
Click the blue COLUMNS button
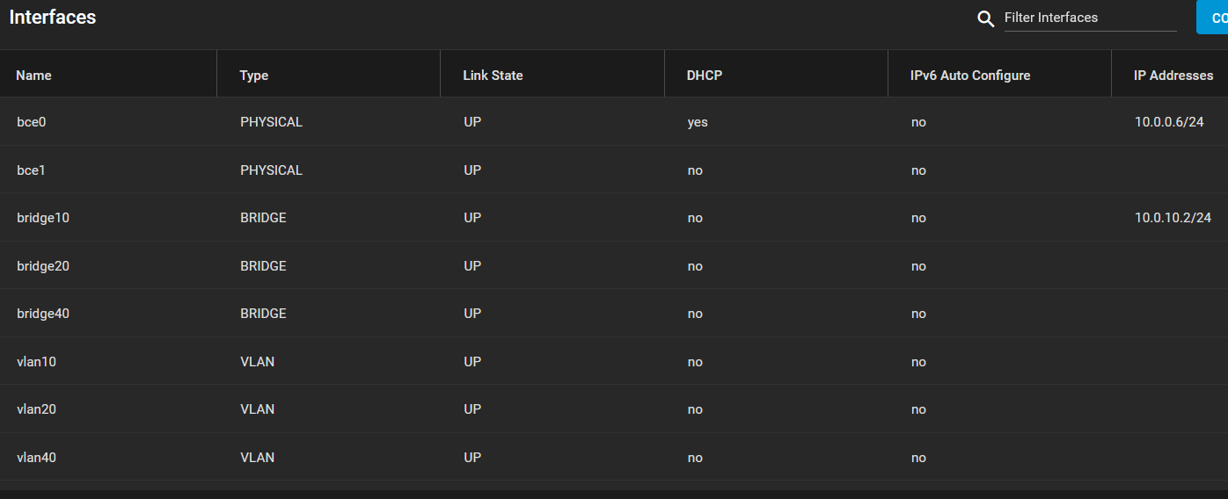coord(1212,18)
